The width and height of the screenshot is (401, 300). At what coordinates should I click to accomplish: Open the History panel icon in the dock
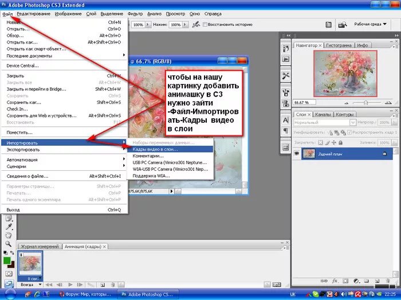point(286,48)
